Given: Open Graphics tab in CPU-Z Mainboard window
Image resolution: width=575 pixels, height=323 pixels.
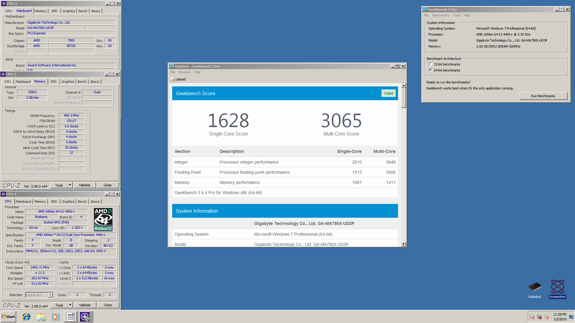Looking at the screenshot, I should click(x=69, y=11).
